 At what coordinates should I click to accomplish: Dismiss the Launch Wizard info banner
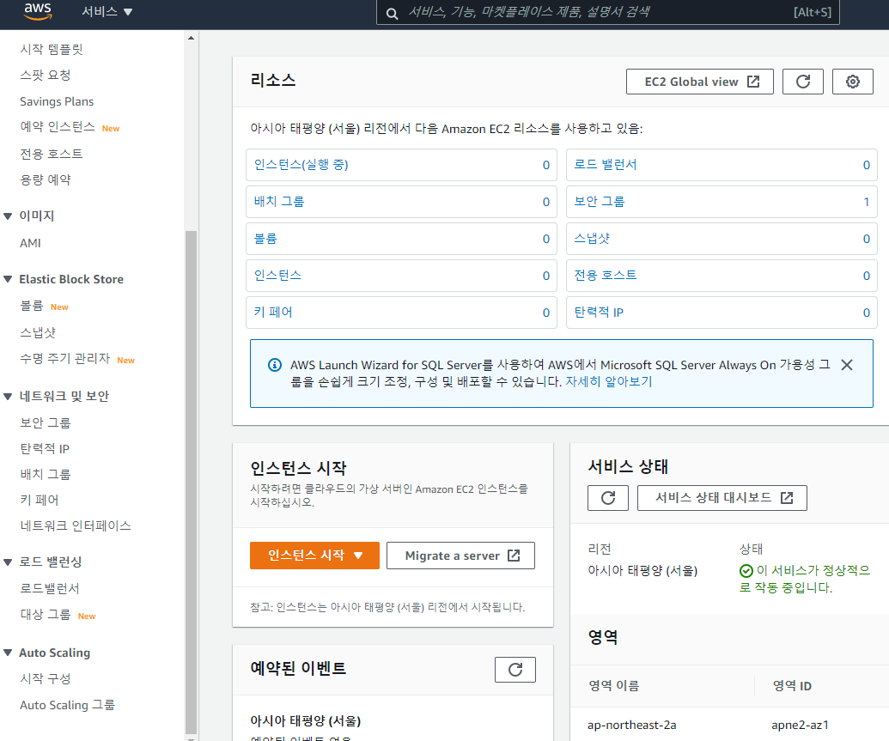click(x=846, y=365)
